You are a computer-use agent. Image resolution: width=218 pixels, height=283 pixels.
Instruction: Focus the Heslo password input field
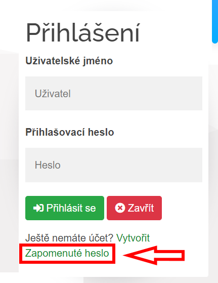pos(114,165)
